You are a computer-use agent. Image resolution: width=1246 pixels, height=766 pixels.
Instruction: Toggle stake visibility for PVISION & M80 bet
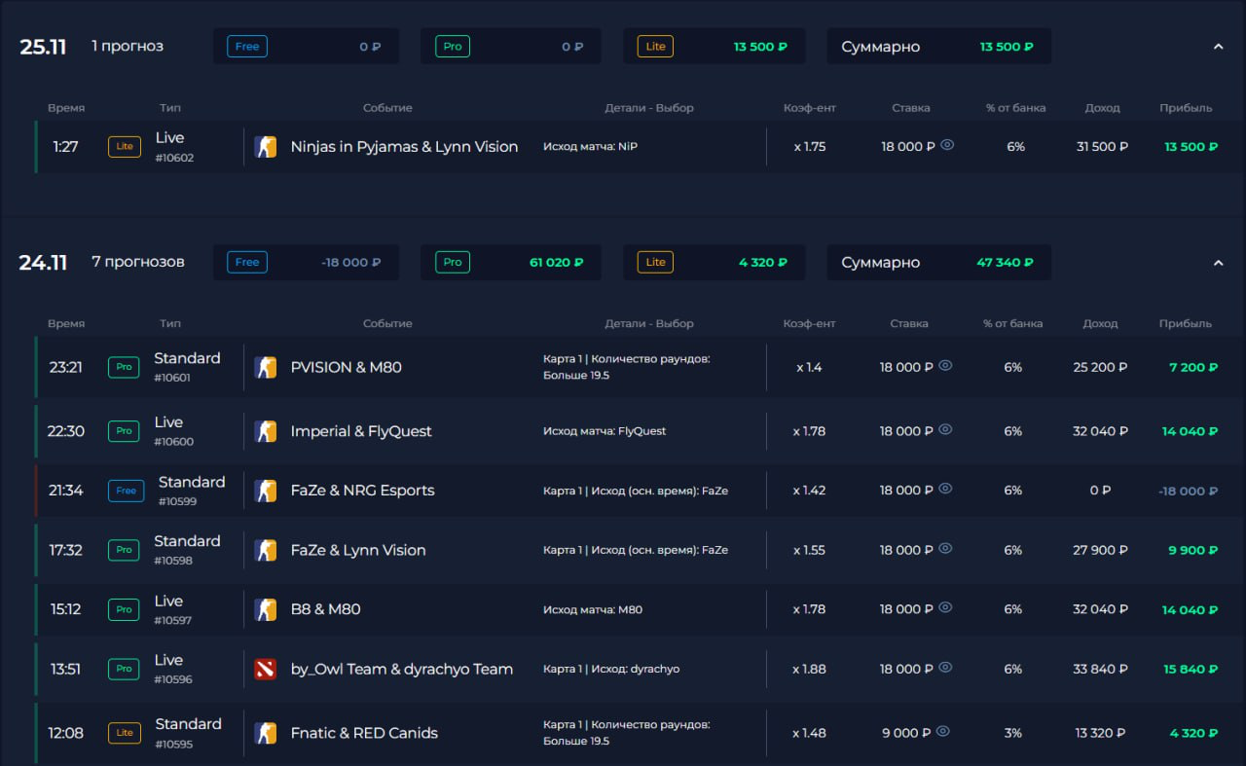pos(945,366)
